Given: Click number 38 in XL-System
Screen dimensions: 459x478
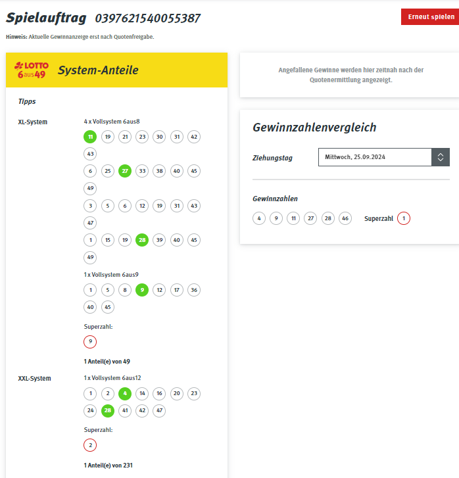Looking at the screenshot, I should click(160, 171).
